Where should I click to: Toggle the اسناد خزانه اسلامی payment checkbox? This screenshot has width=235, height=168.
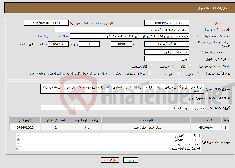click(149, 73)
